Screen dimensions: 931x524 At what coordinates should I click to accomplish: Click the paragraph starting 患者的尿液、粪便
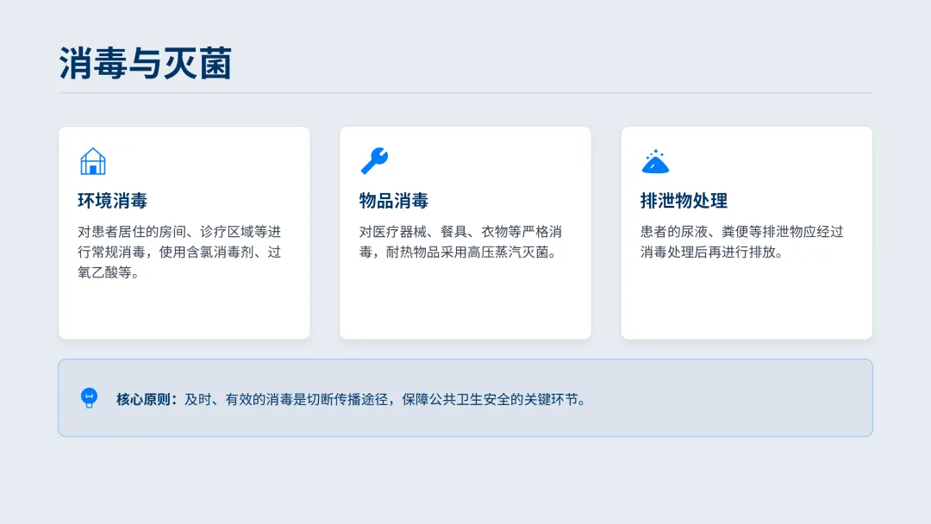tap(741, 241)
